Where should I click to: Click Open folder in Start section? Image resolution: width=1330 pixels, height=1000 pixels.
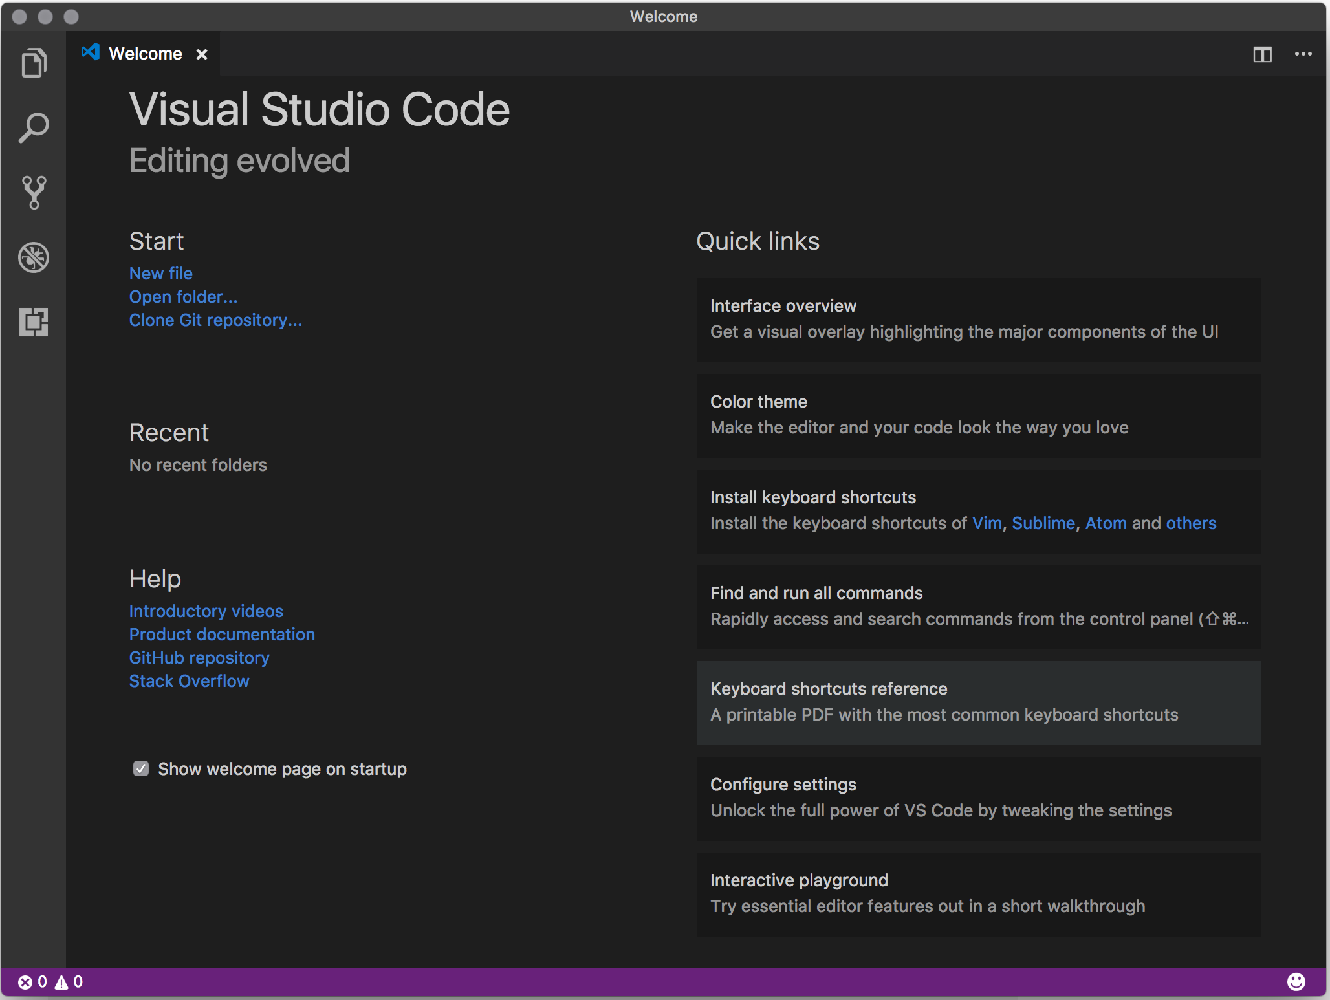182,297
